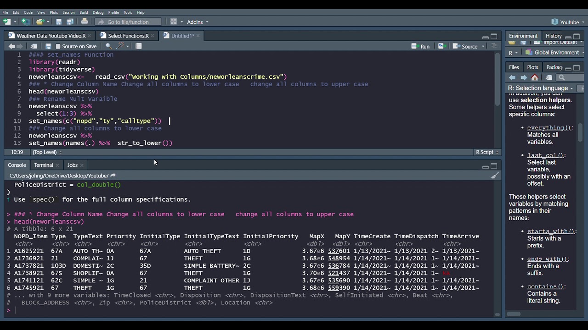Open the Tools menu
Viewport: 588px width, 330px height.
128,12
